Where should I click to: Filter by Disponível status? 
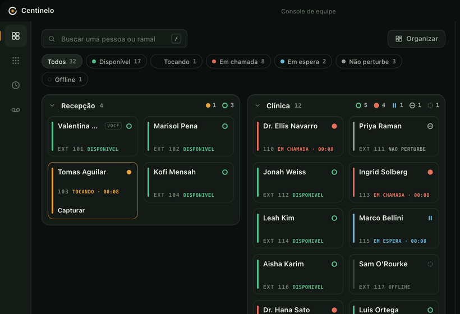pyautogui.click(x=117, y=61)
